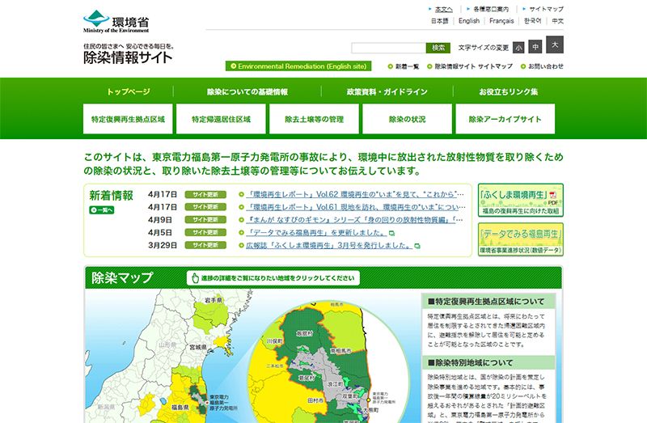Click 福島県 on the decontamination map
This screenshot has height=423, width=647.
click(x=180, y=407)
